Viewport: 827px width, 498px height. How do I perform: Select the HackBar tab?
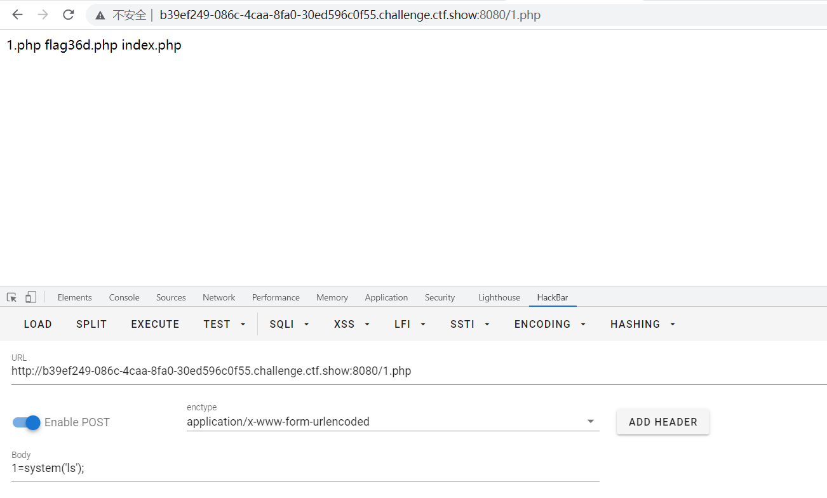[553, 297]
